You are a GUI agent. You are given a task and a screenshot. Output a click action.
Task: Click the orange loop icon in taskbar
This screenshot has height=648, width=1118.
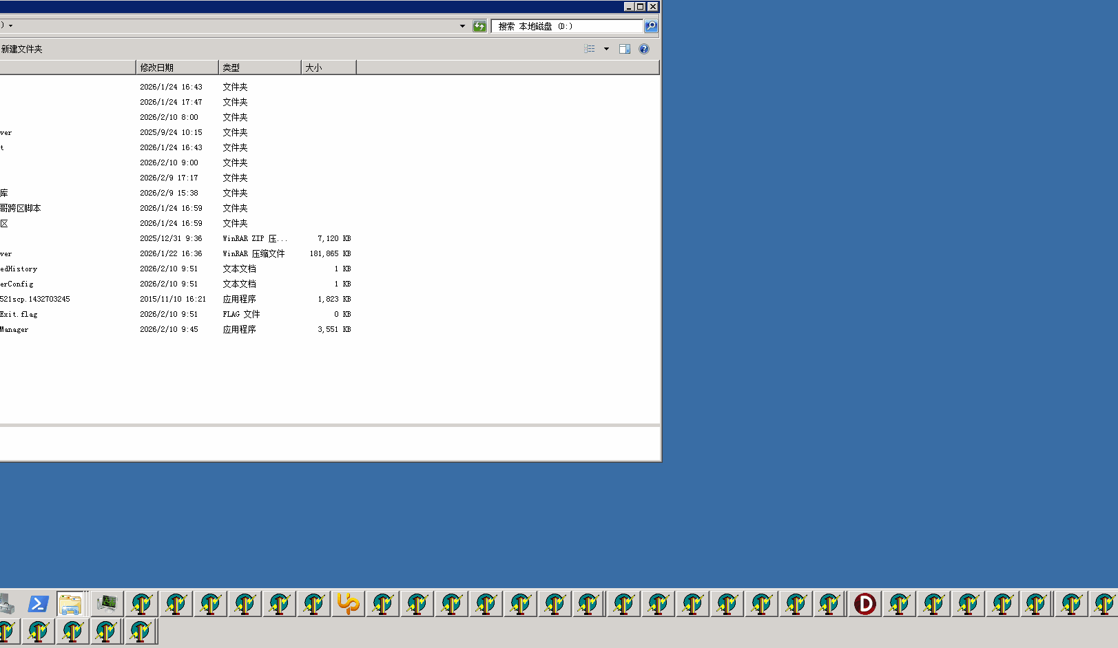[x=348, y=604]
